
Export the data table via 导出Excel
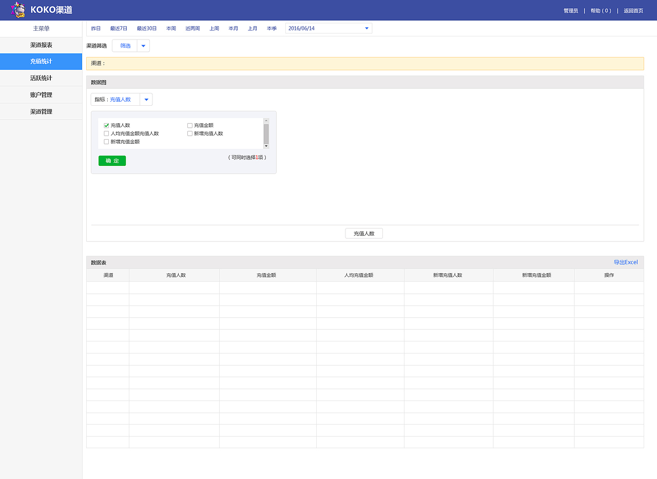626,262
